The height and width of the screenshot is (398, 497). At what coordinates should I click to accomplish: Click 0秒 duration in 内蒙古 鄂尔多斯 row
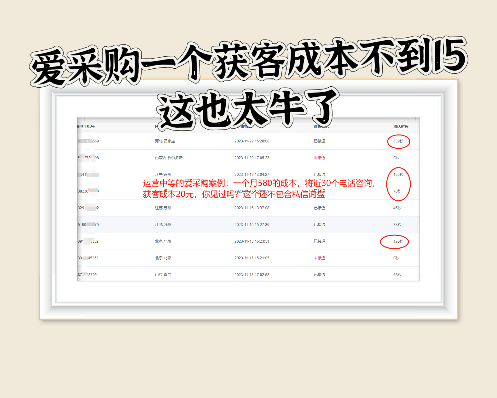(x=396, y=158)
